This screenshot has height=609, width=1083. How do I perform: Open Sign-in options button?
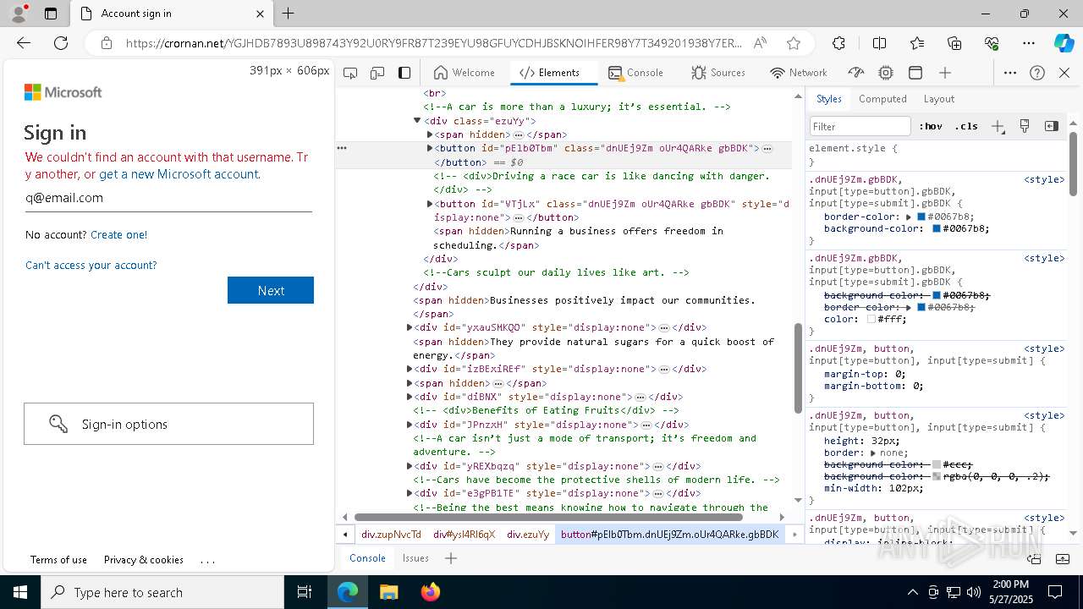[x=168, y=424]
